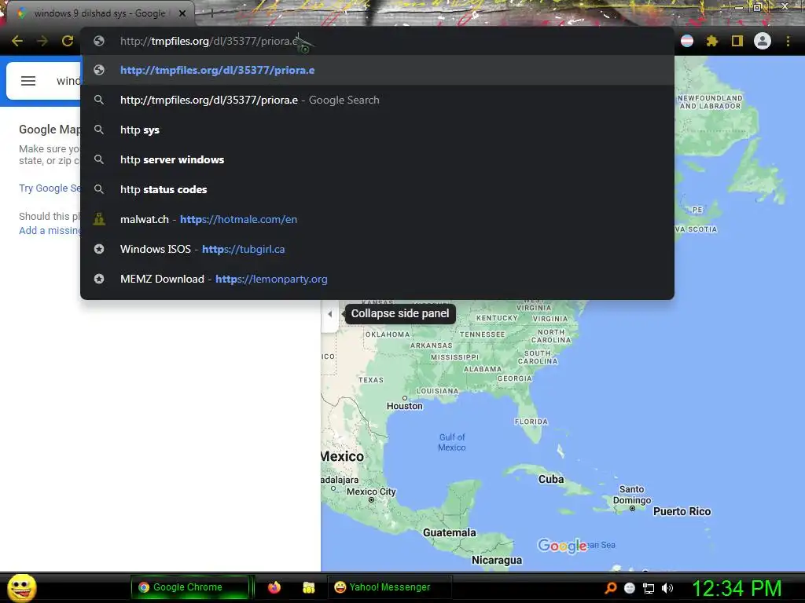The width and height of the screenshot is (805, 603).
Task: Open the Extensions puzzle piece menu
Action: 712,41
